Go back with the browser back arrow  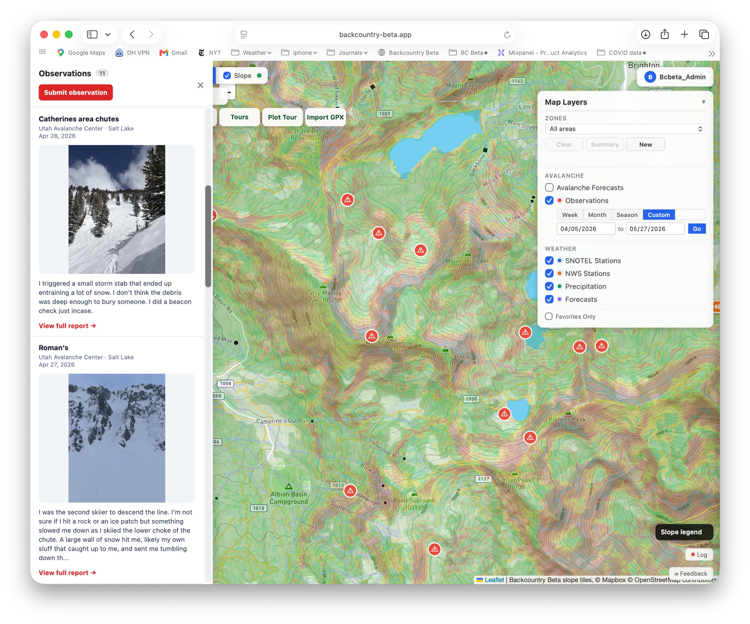pyautogui.click(x=132, y=34)
